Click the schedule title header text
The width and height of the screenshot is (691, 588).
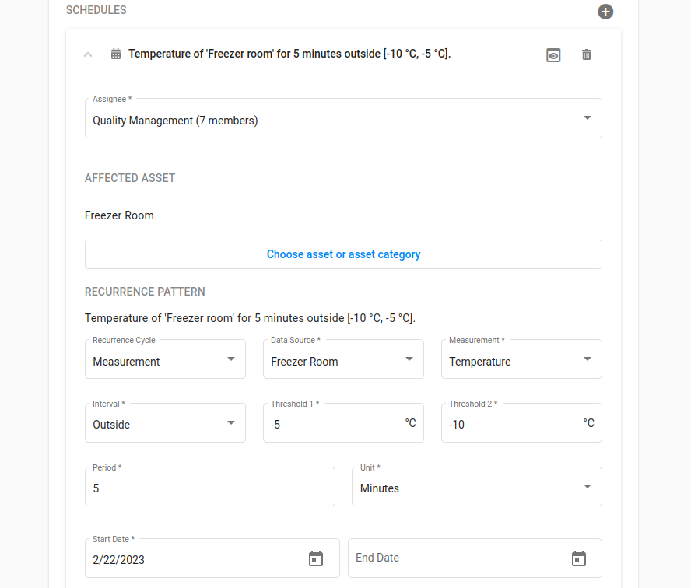click(289, 54)
